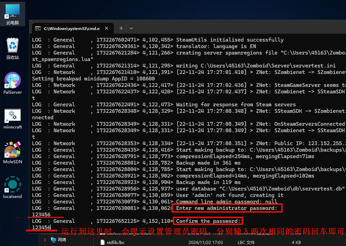Select 网络 in File Explorer navigation pane
This screenshot has width=346, height=246.
(x=59, y=240)
